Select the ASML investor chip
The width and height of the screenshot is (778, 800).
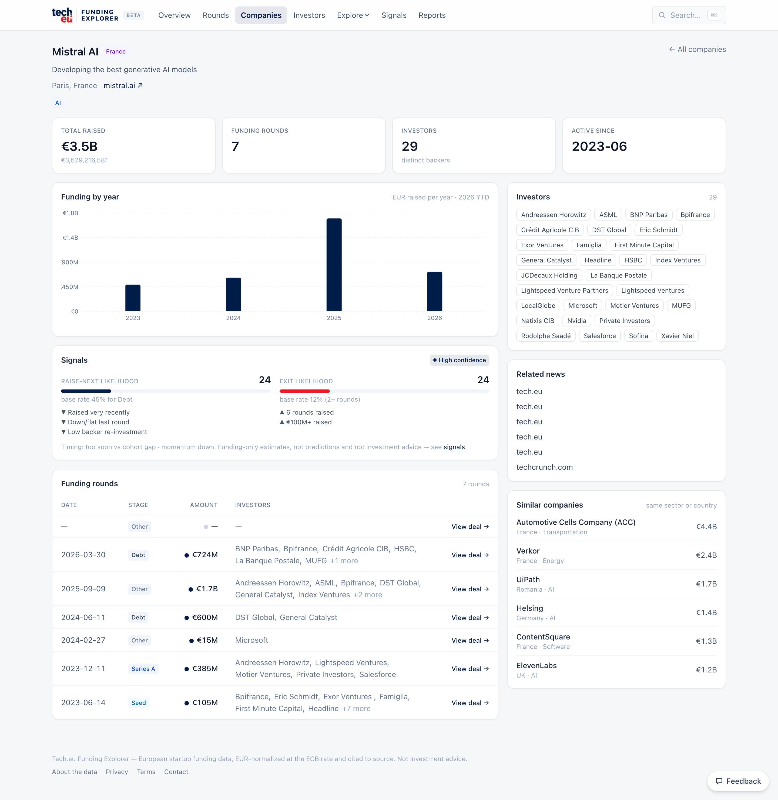[608, 215]
